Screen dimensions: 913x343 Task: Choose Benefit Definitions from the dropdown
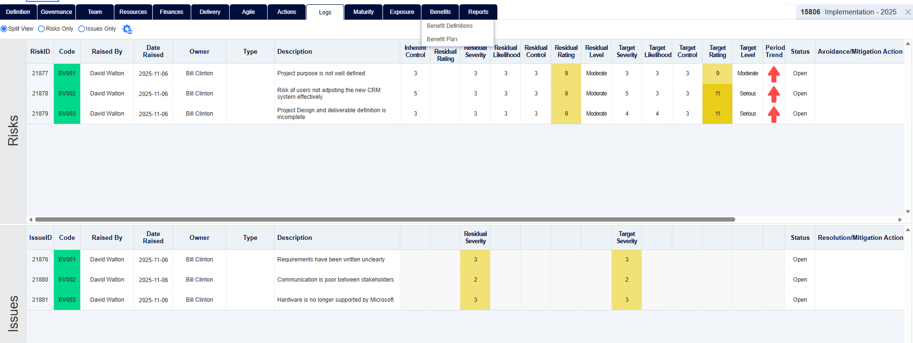pyautogui.click(x=449, y=26)
